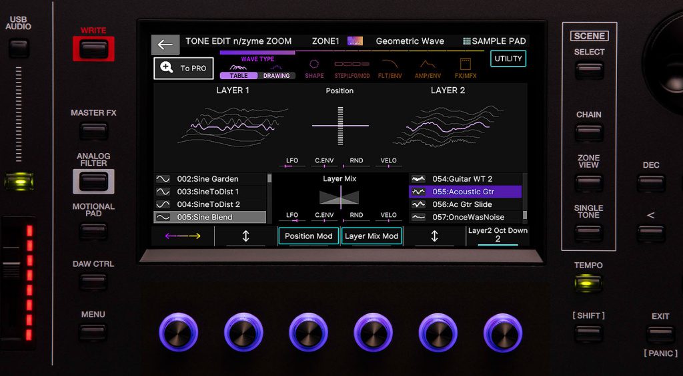683x376 pixels.
Task: Toggle the USB AUDIO button
Action: 19,47
